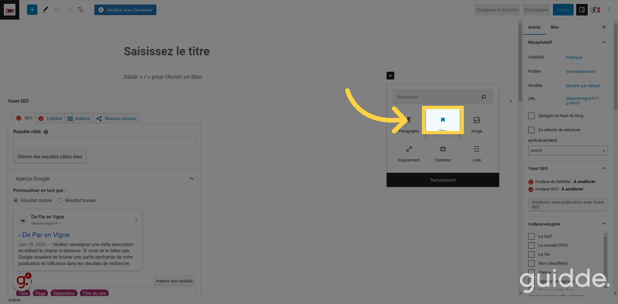
Task: Change visibility via Publique link
Action: pos(574,58)
